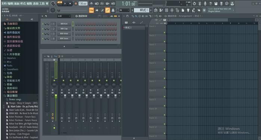Open the 选项 menu
The image size is (261, 140).
36,3
